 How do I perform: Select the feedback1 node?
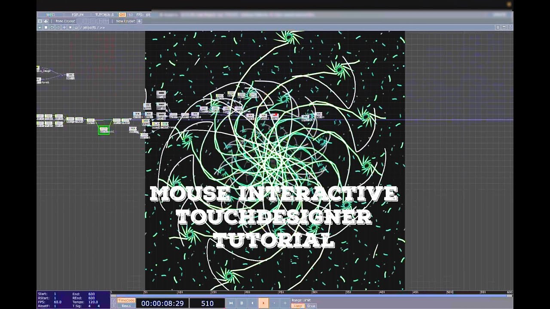tap(104, 129)
